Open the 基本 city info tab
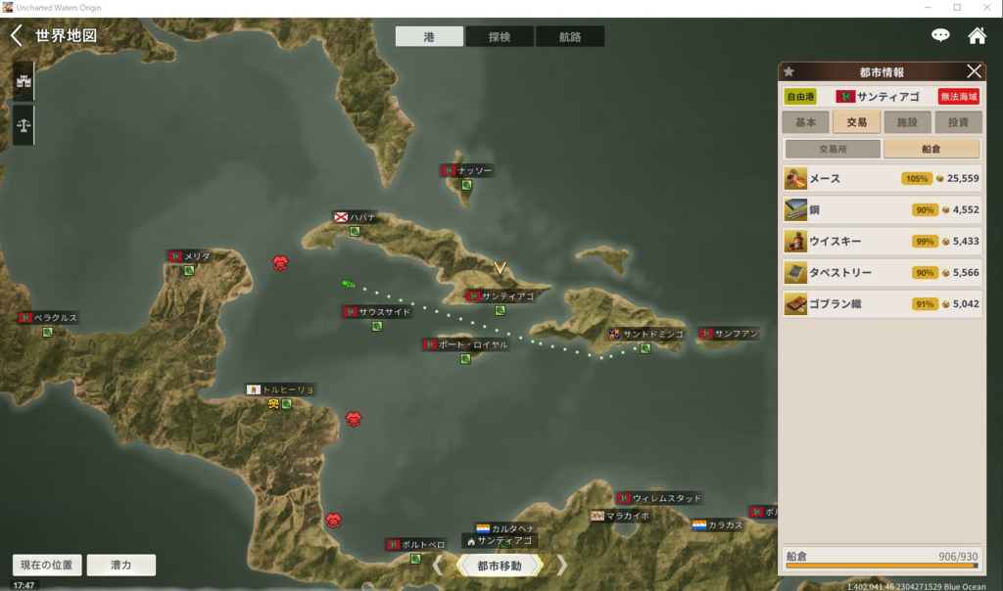The image size is (1003, 591). tap(805, 122)
